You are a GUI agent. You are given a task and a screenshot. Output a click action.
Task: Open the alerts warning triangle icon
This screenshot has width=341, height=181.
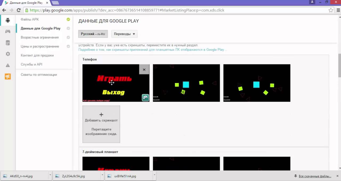click(x=8, y=65)
